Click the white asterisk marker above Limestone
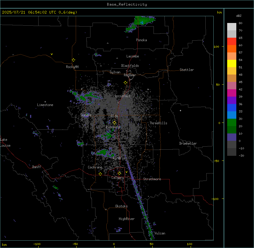Image resolution: width=254 pixels, height=248 pixels. 45,102
